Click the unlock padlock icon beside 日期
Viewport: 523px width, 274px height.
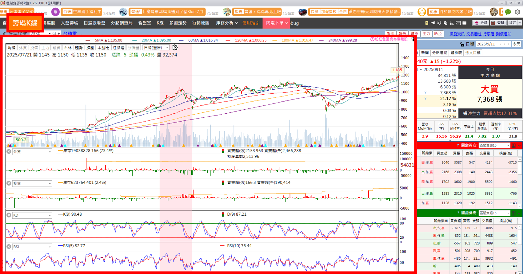(x=462, y=45)
